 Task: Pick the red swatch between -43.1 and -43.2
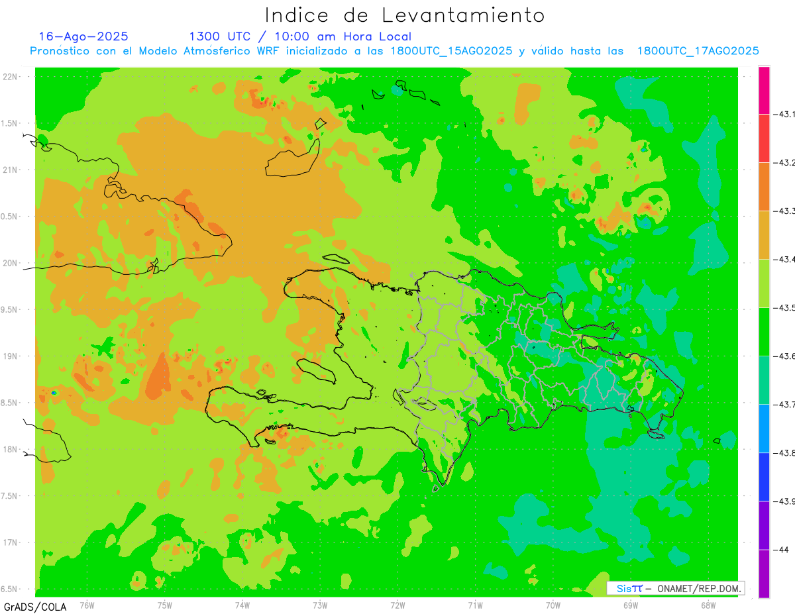(764, 138)
